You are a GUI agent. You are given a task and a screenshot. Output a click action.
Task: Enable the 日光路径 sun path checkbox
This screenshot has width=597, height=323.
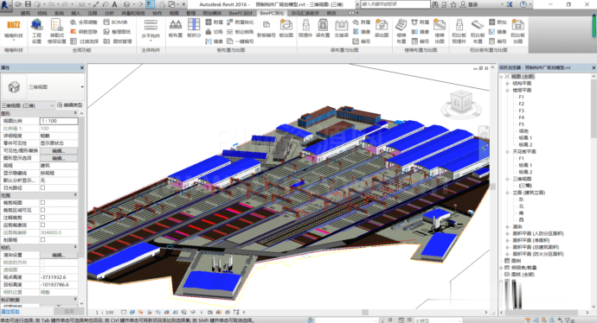point(42,187)
